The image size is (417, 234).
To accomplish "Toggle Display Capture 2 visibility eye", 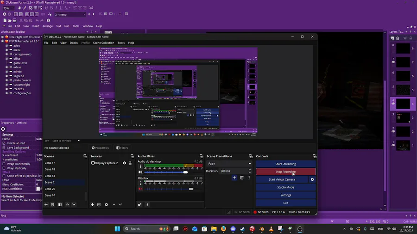I will point(124,163).
